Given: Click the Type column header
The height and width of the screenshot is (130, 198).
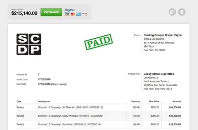Looking at the screenshot, I should tap(19, 101).
